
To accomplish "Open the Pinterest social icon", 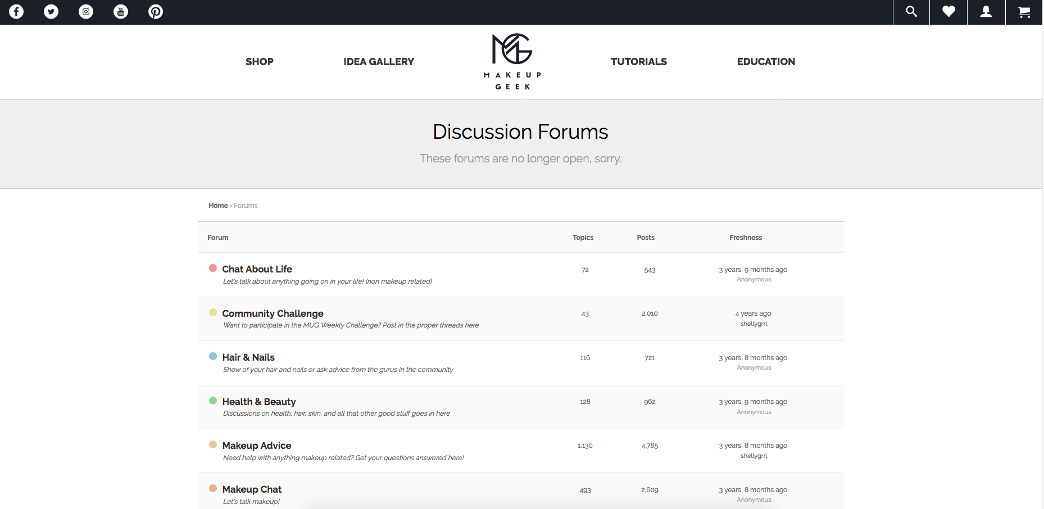I will [x=156, y=11].
